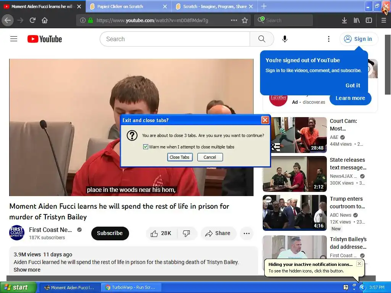Image resolution: width=391 pixels, height=293 pixels.
Task: Reload the current page
Action: 32,21
